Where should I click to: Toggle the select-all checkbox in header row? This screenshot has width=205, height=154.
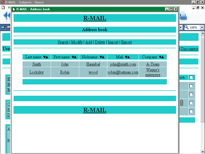pyautogui.click(x=191, y=77)
